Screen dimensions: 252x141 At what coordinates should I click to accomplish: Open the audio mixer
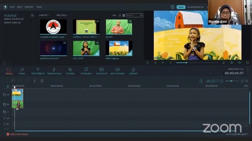tap(208, 81)
